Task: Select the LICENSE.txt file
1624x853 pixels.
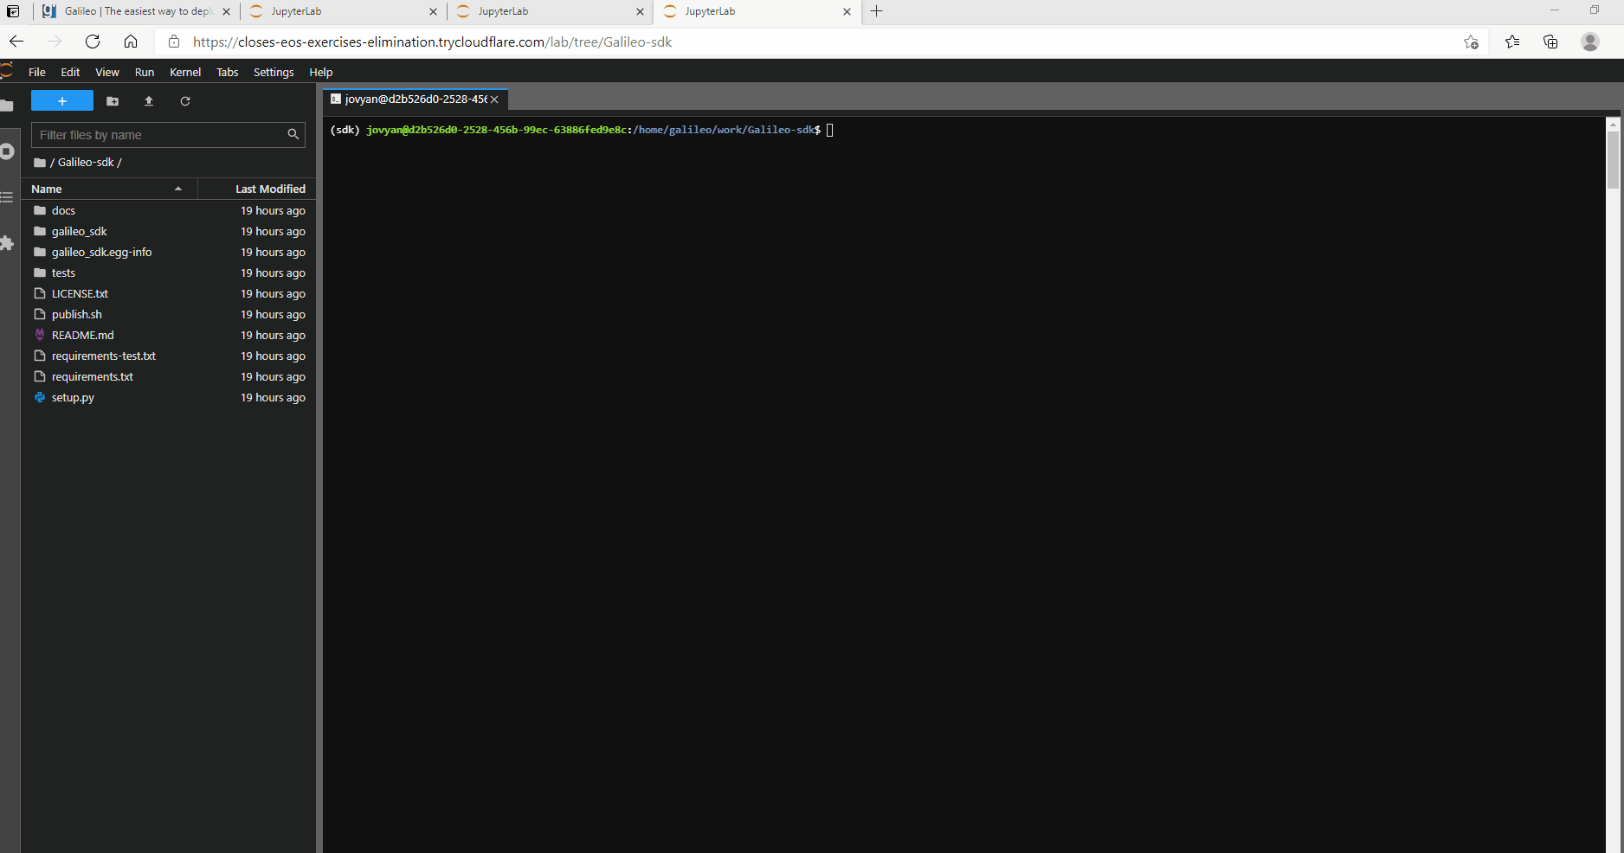Action: [169, 294]
